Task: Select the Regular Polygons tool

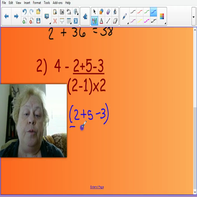Action: point(108,12)
